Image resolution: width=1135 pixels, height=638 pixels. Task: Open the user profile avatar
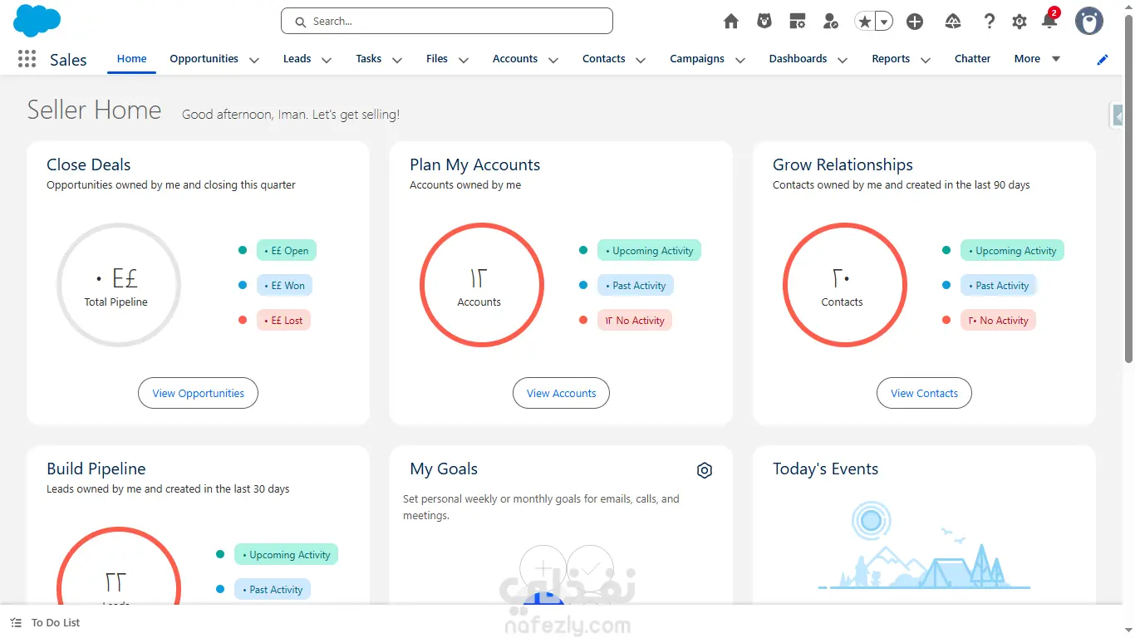tap(1088, 22)
